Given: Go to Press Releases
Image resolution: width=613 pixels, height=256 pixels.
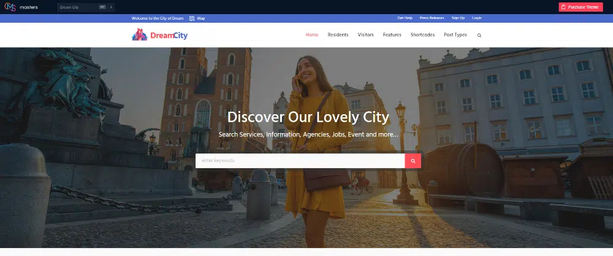Looking at the screenshot, I should pyautogui.click(x=432, y=18).
